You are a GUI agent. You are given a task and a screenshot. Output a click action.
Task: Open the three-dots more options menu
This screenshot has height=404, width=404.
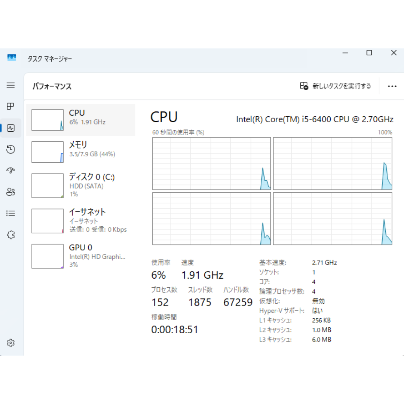[x=392, y=86]
